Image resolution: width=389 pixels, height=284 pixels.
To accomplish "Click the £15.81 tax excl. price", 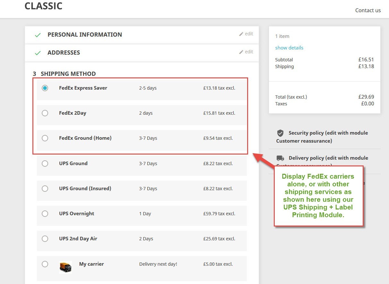I will coord(219,113).
